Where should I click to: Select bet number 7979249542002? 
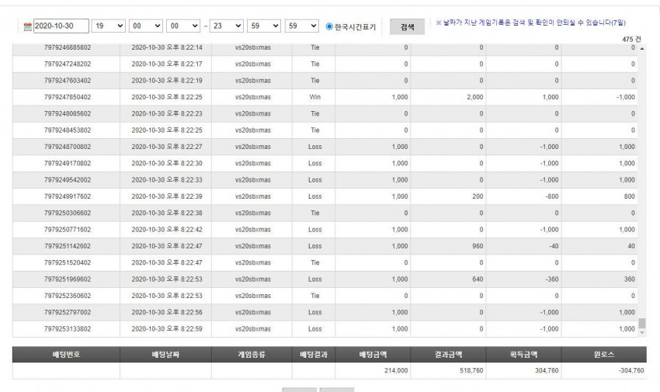click(x=68, y=179)
